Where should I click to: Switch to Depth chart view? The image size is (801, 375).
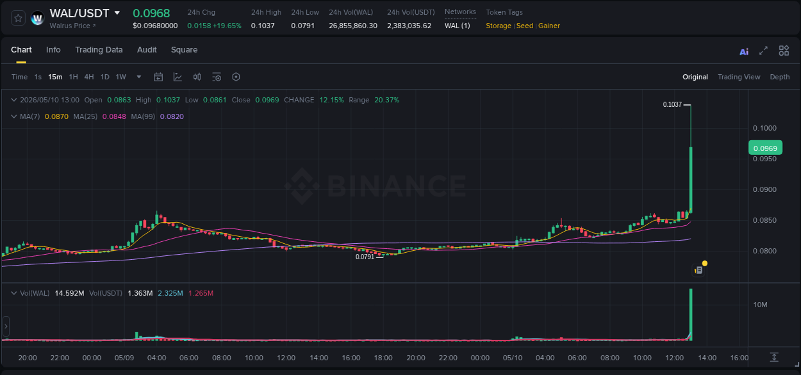pos(780,77)
